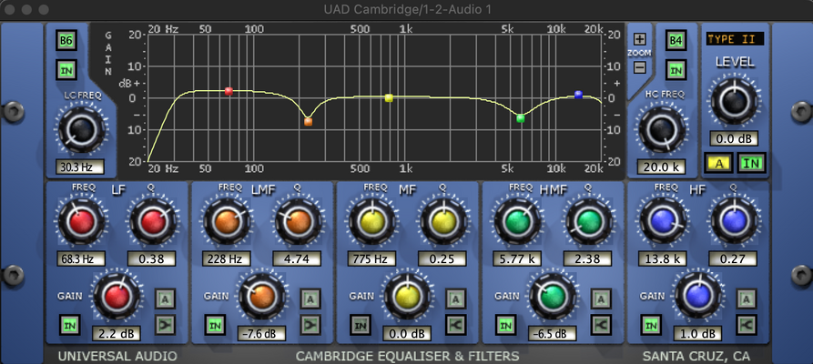Toggle the master IN bypass button
Image resolution: width=813 pixels, height=364 pixels.
(x=751, y=163)
